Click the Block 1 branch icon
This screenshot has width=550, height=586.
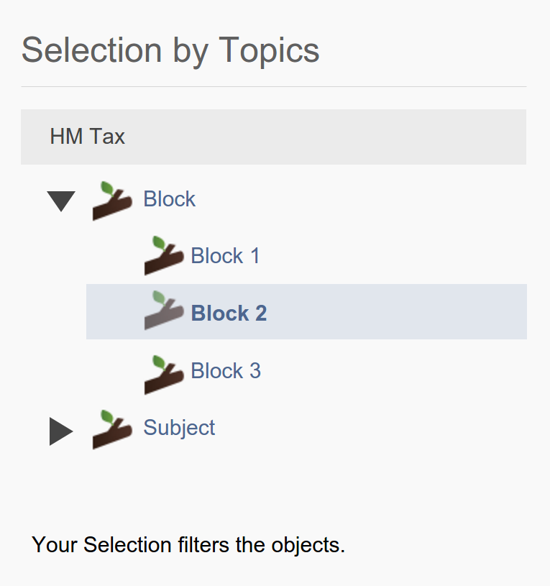click(x=164, y=256)
